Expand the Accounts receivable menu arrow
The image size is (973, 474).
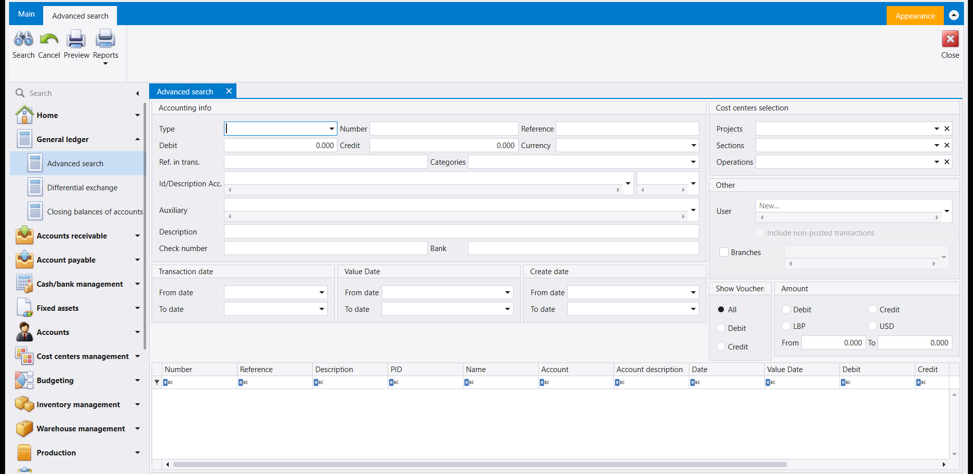coord(138,235)
